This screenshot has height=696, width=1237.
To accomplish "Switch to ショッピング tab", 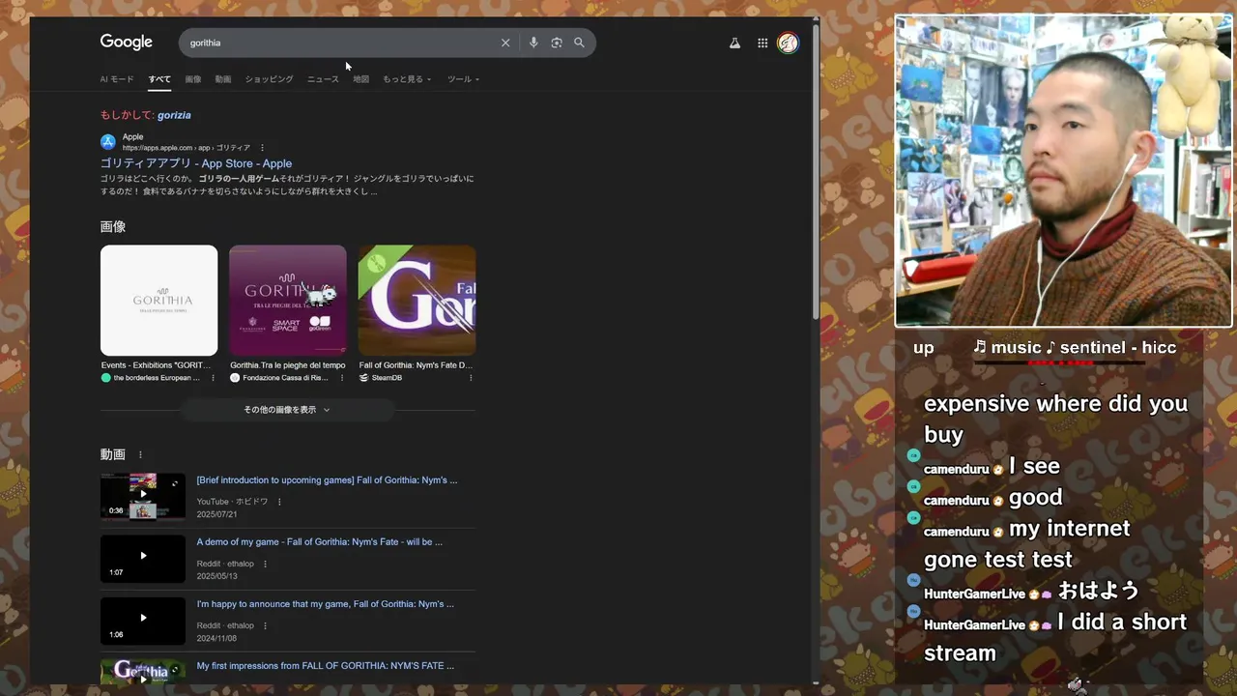I will click(269, 79).
